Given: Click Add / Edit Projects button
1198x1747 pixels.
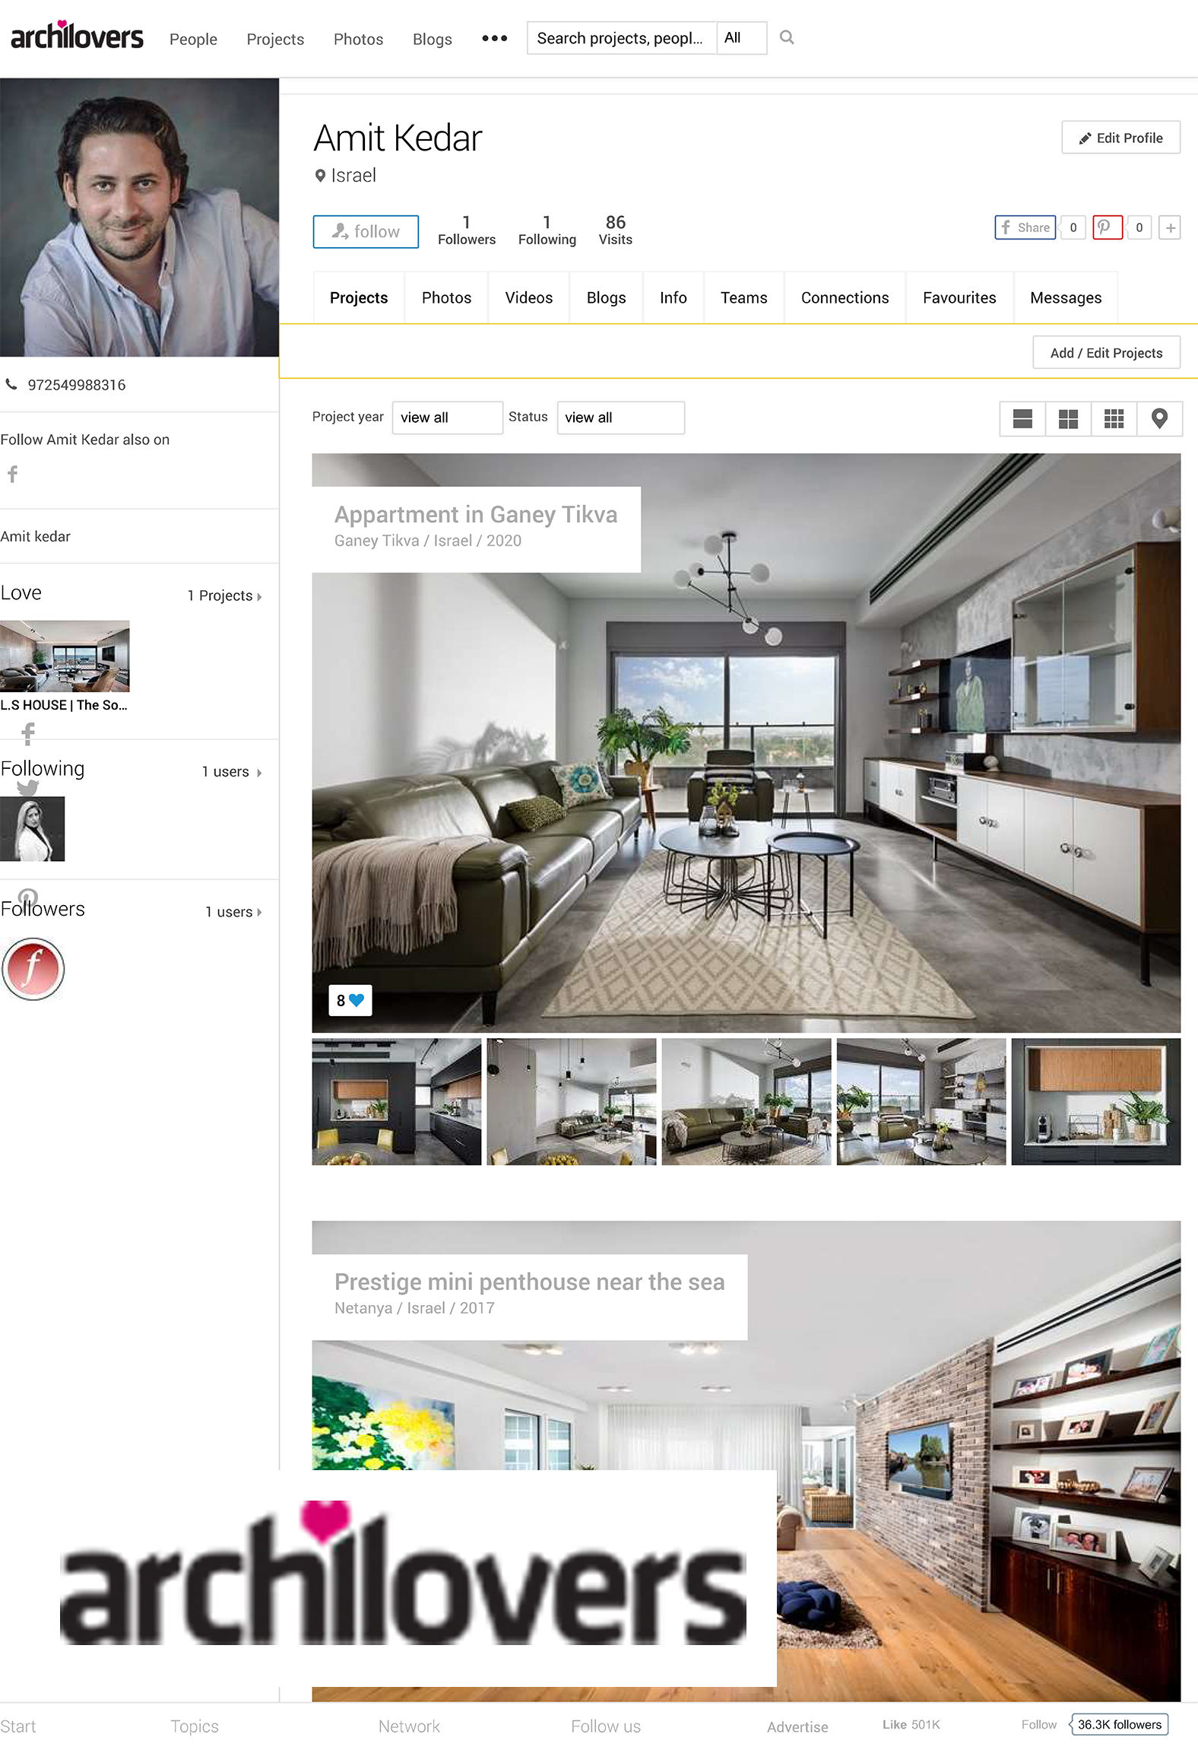Looking at the screenshot, I should coord(1106,353).
